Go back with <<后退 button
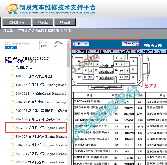 (x=43, y=22)
